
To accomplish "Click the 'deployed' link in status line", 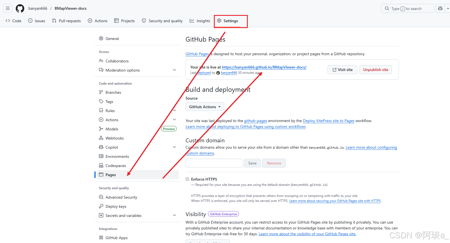I will coord(204,73).
